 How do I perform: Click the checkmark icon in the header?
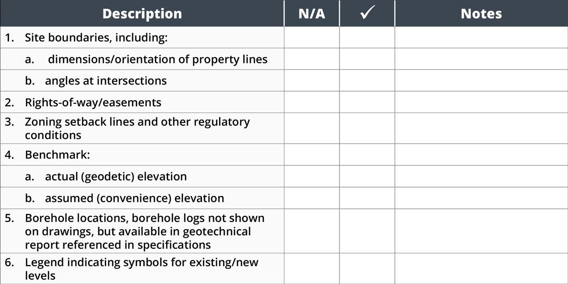[x=367, y=14]
